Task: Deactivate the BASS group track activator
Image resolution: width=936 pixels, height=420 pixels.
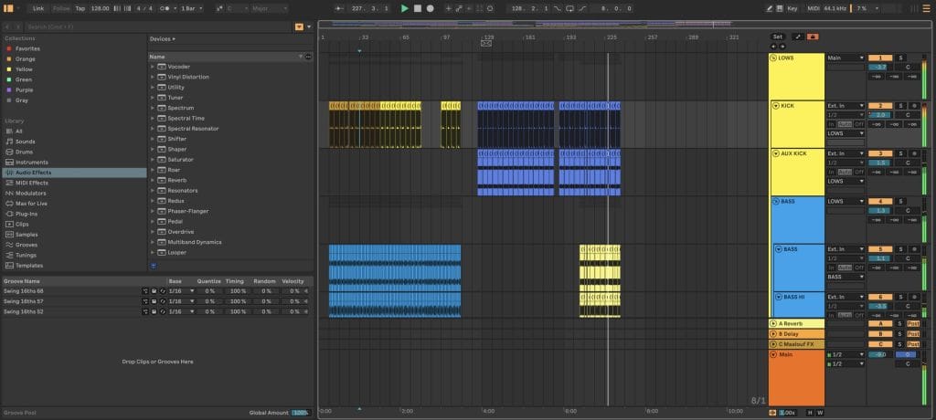Action: point(879,201)
